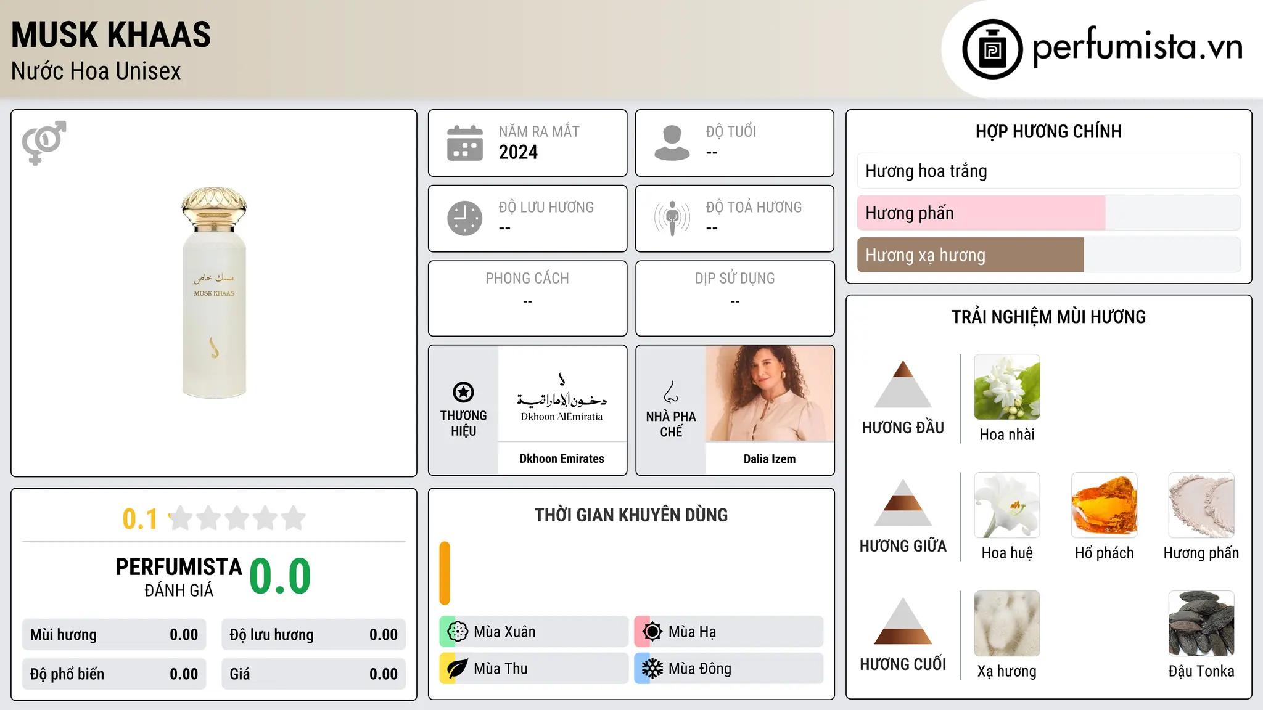Open the Dalia Izem perfumer photo
Viewport: 1263px width, 710px height.
click(x=770, y=393)
